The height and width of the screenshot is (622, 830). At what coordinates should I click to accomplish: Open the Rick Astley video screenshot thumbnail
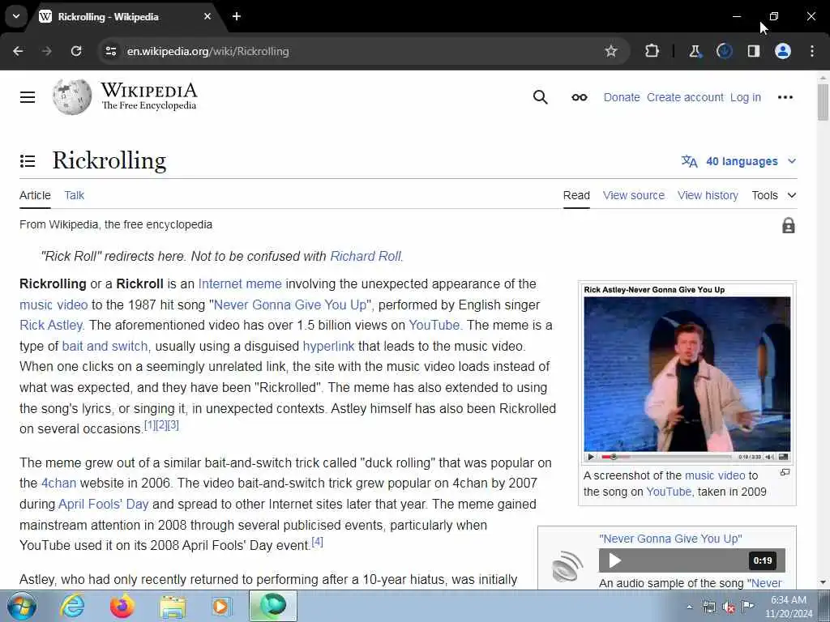(x=687, y=374)
